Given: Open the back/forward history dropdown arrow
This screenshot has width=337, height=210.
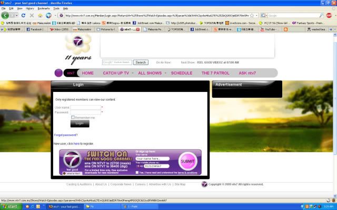Looking at the screenshot, I should coord(16,15).
